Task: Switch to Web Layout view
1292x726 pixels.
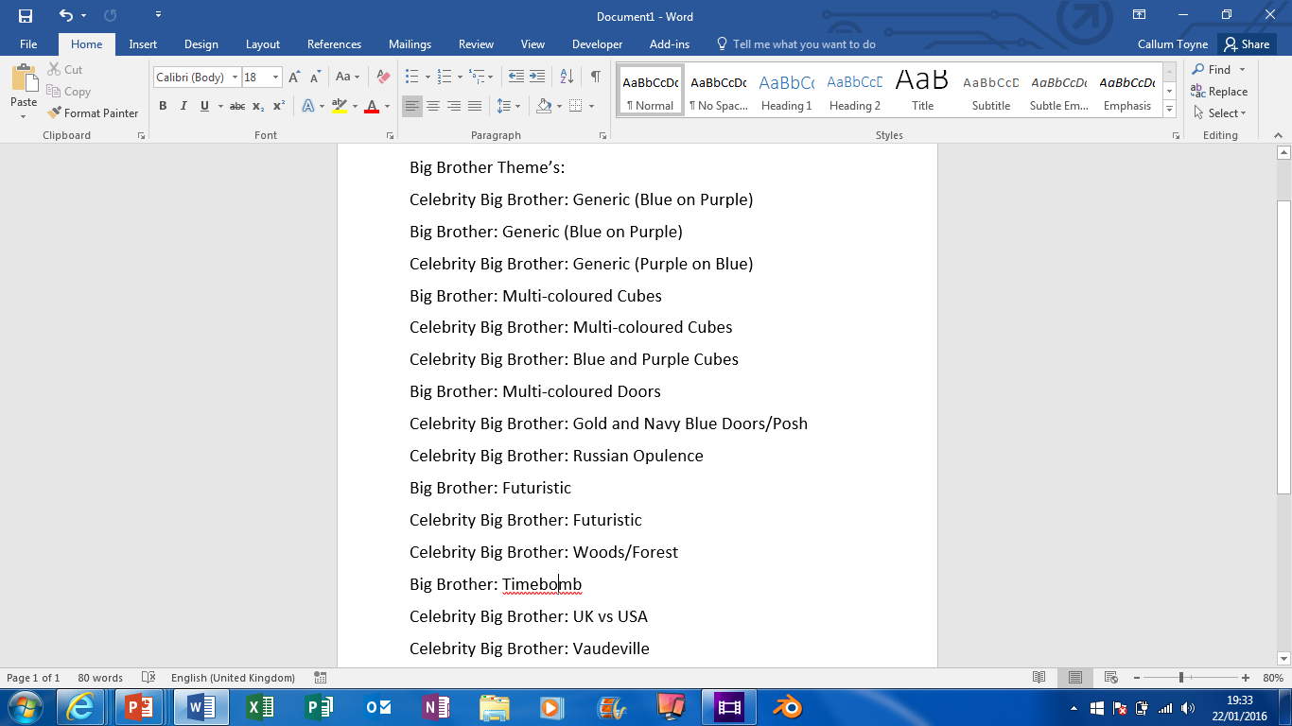Action: [x=1111, y=678]
